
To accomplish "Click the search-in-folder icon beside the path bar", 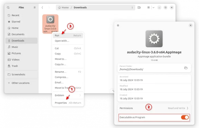I will click(x=139, y=8).
